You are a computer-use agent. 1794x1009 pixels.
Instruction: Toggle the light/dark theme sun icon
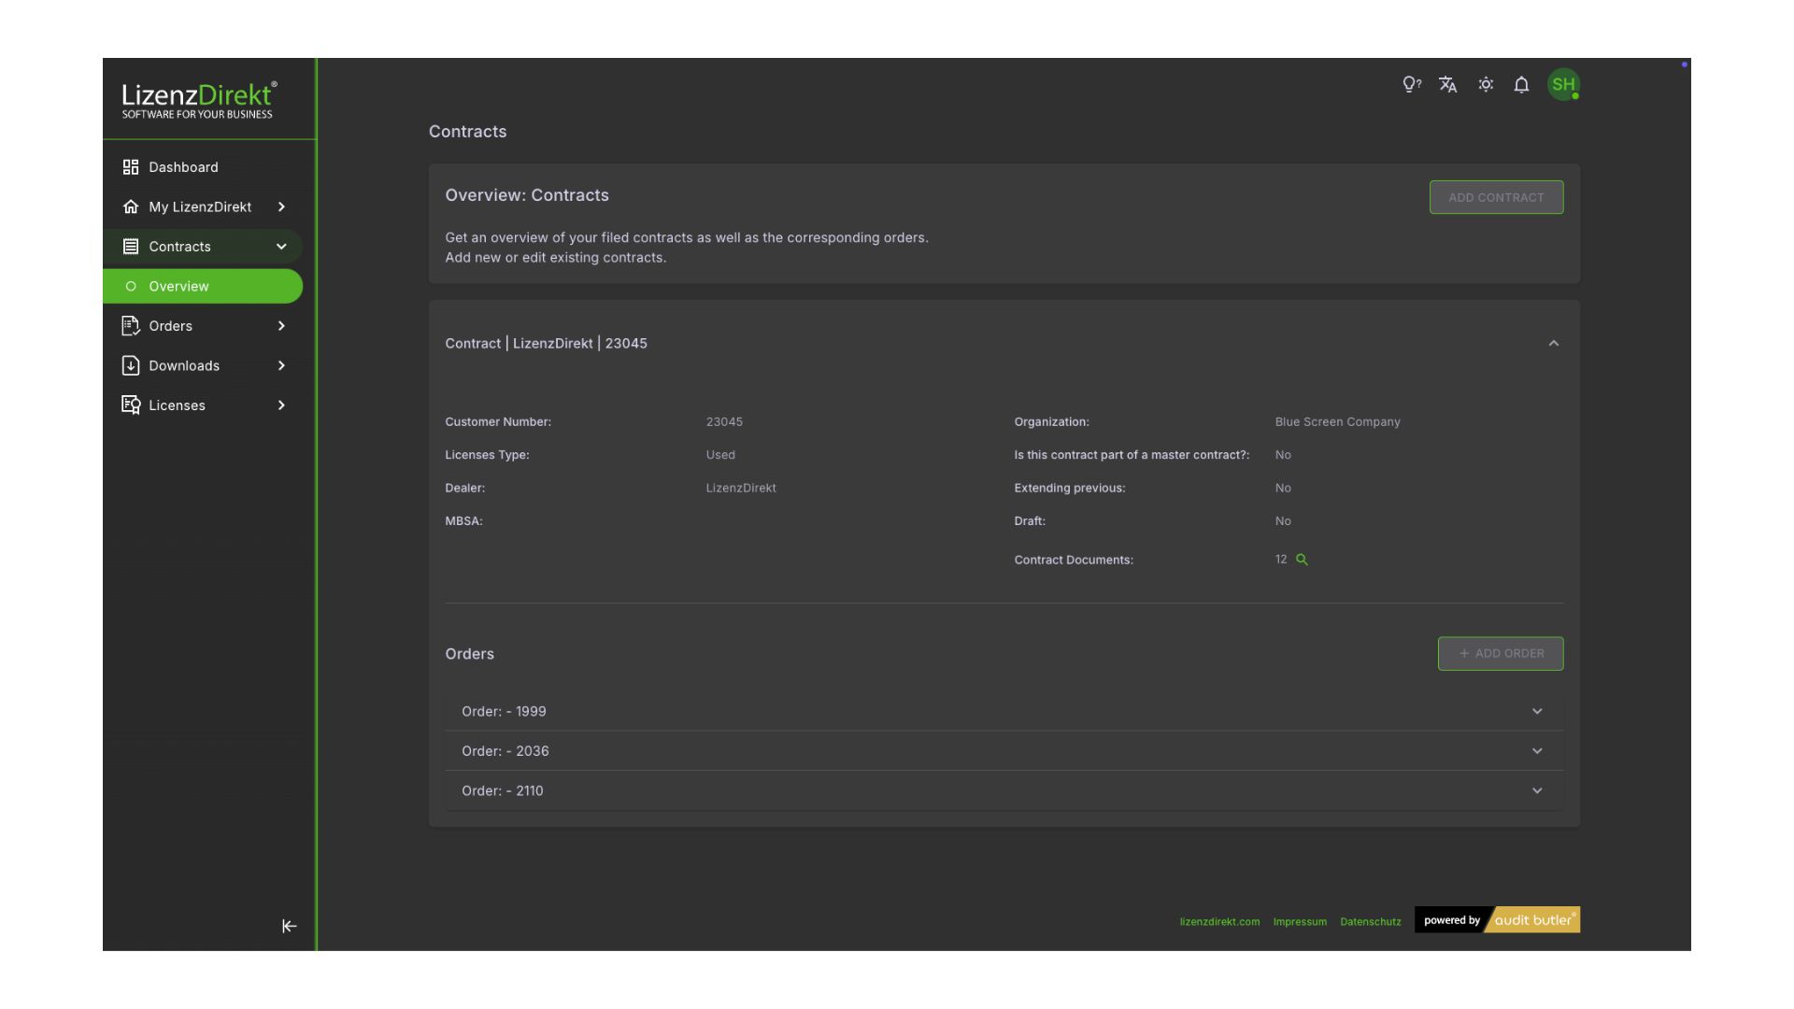(x=1486, y=85)
